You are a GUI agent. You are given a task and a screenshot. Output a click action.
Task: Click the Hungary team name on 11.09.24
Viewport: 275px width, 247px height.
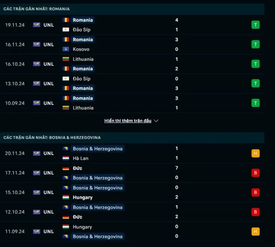point(82,227)
